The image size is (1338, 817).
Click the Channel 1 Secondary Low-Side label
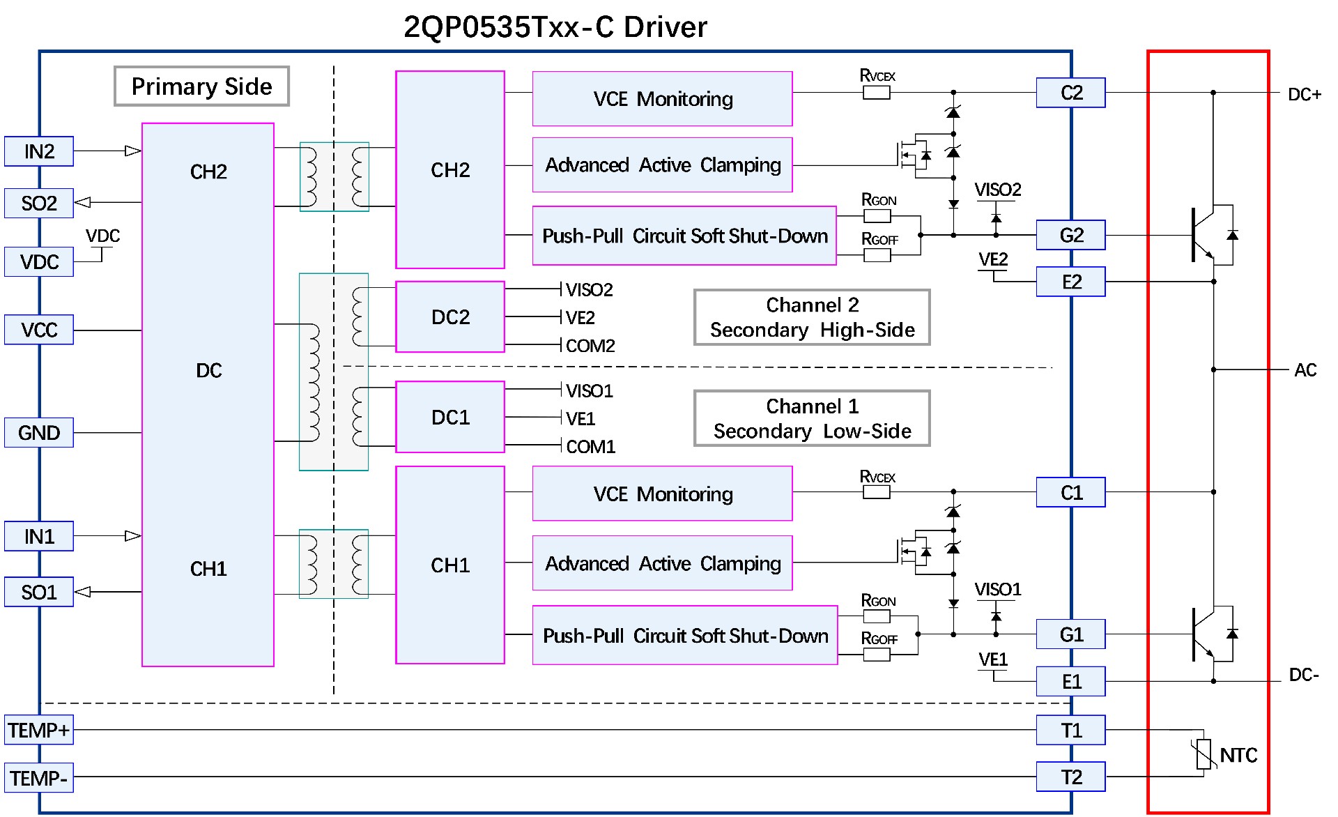(812, 418)
